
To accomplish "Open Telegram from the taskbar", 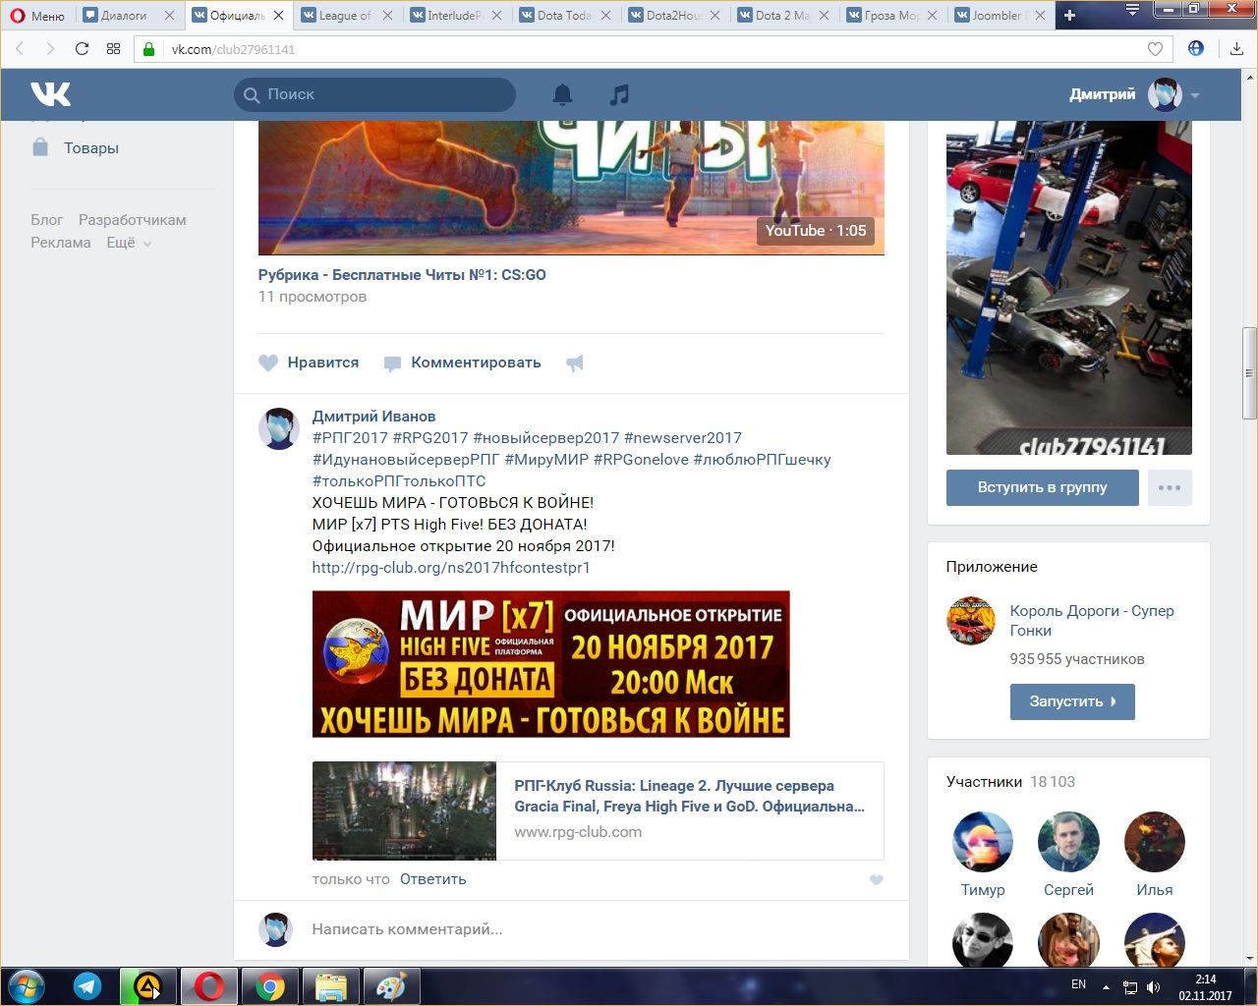I will pyautogui.click(x=87, y=986).
